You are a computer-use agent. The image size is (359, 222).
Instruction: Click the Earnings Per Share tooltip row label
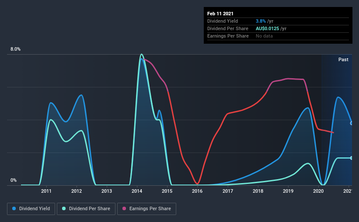(228, 36)
